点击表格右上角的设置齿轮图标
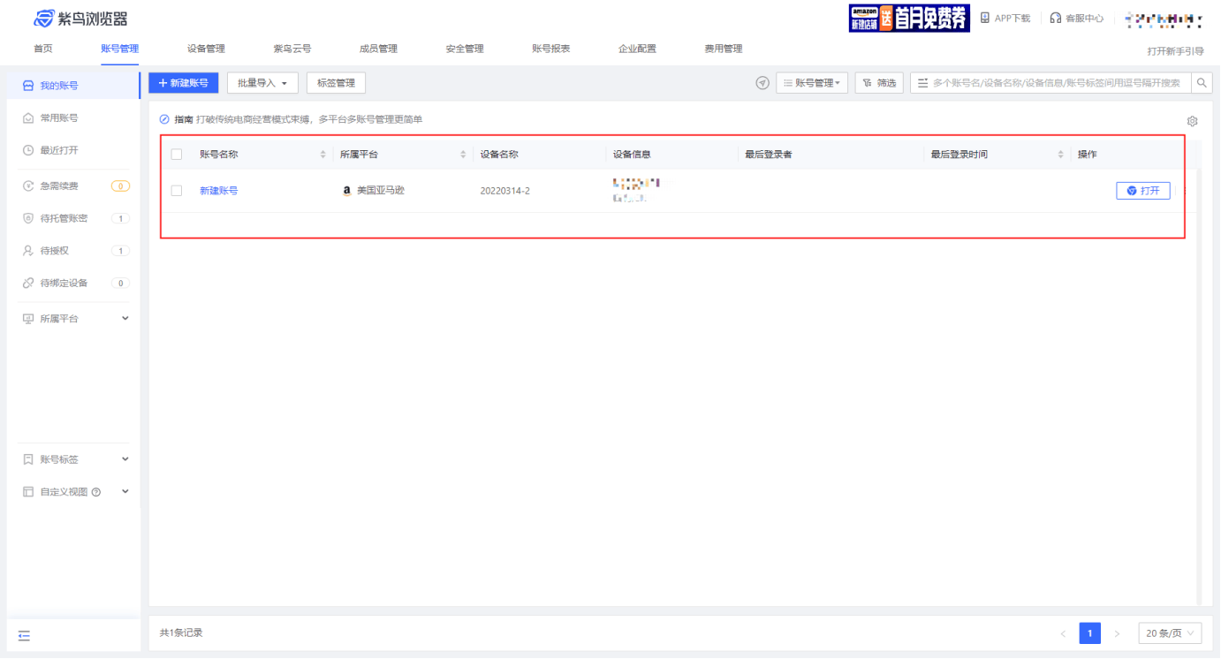 (x=1192, y=121)
